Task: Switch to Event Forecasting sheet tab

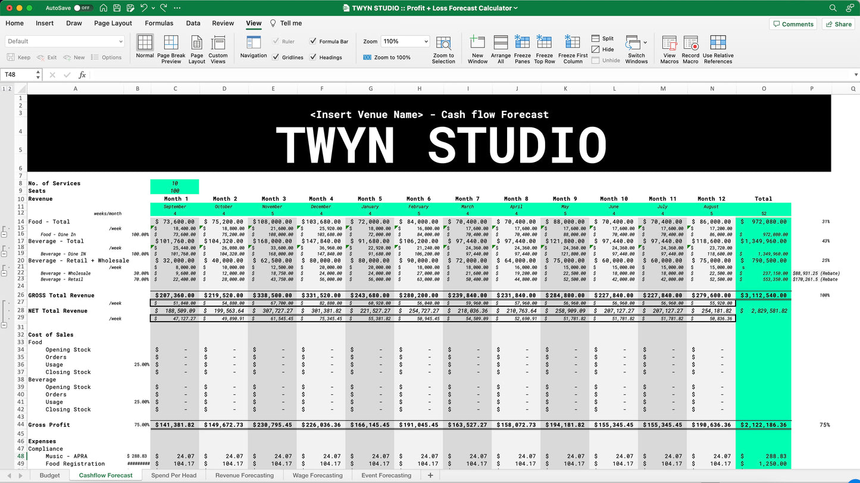Action: coord(386,475)
